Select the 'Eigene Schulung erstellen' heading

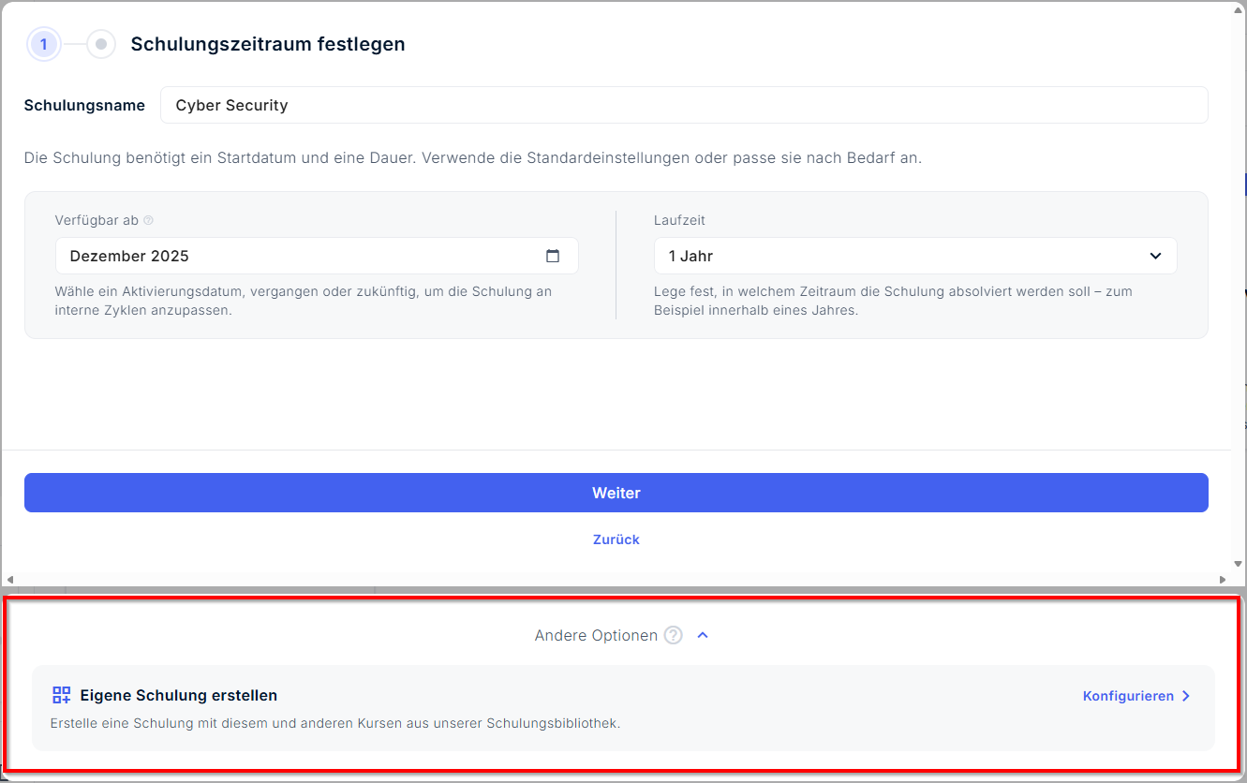click(x=179, y=695)
